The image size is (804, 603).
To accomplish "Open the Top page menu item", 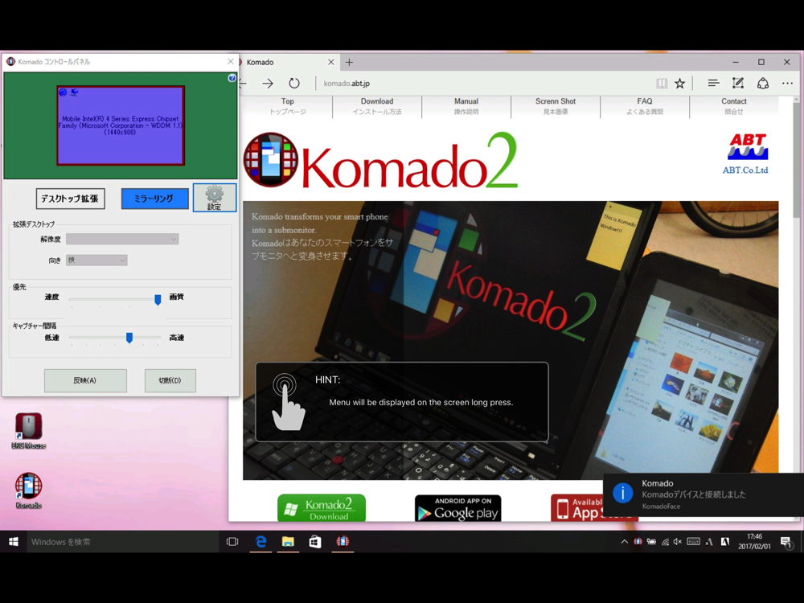I will pyautogui.click(x=288, y=106).
